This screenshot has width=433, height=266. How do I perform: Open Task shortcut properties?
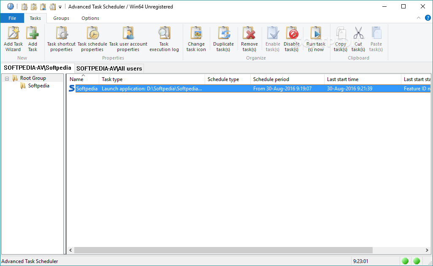pyautogui.click(x=61, y=39)
